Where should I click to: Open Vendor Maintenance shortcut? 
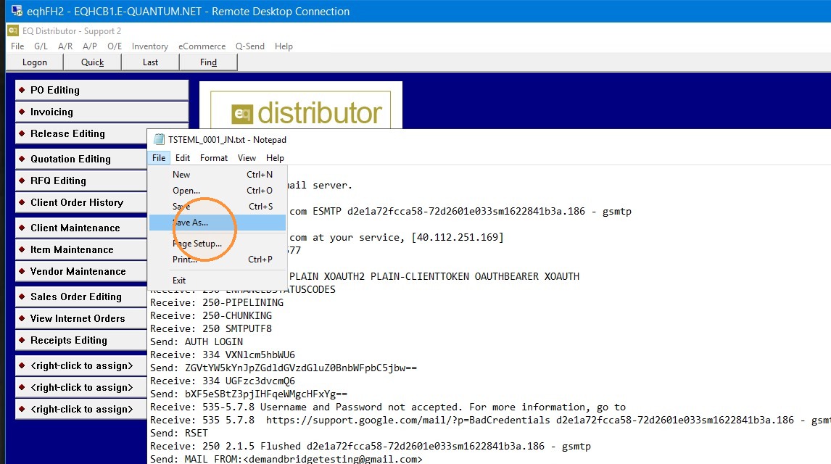click(81, 271)
